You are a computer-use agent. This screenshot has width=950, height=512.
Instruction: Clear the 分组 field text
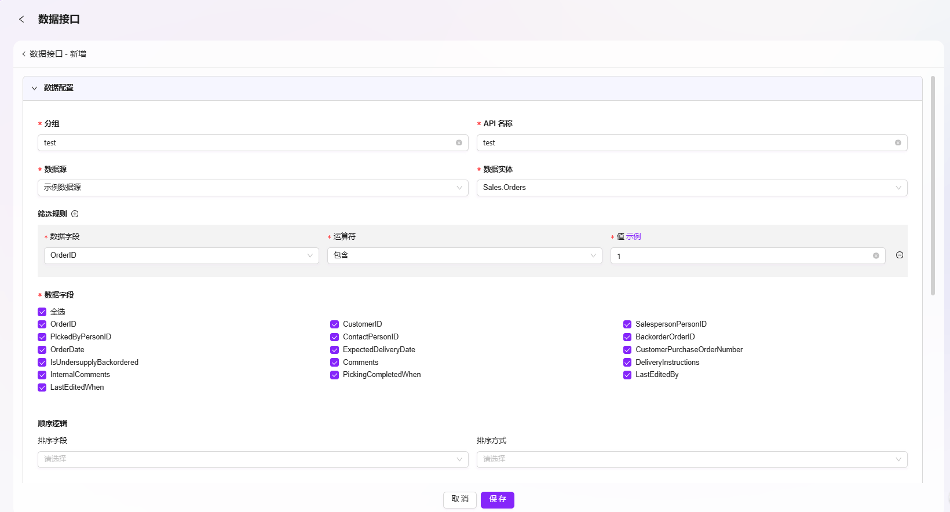point(459,142)
